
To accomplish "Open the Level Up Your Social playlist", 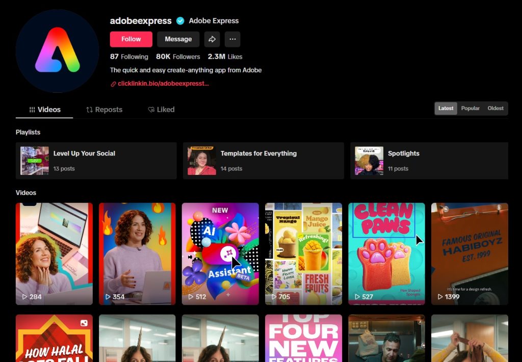I will click(96, 161).
